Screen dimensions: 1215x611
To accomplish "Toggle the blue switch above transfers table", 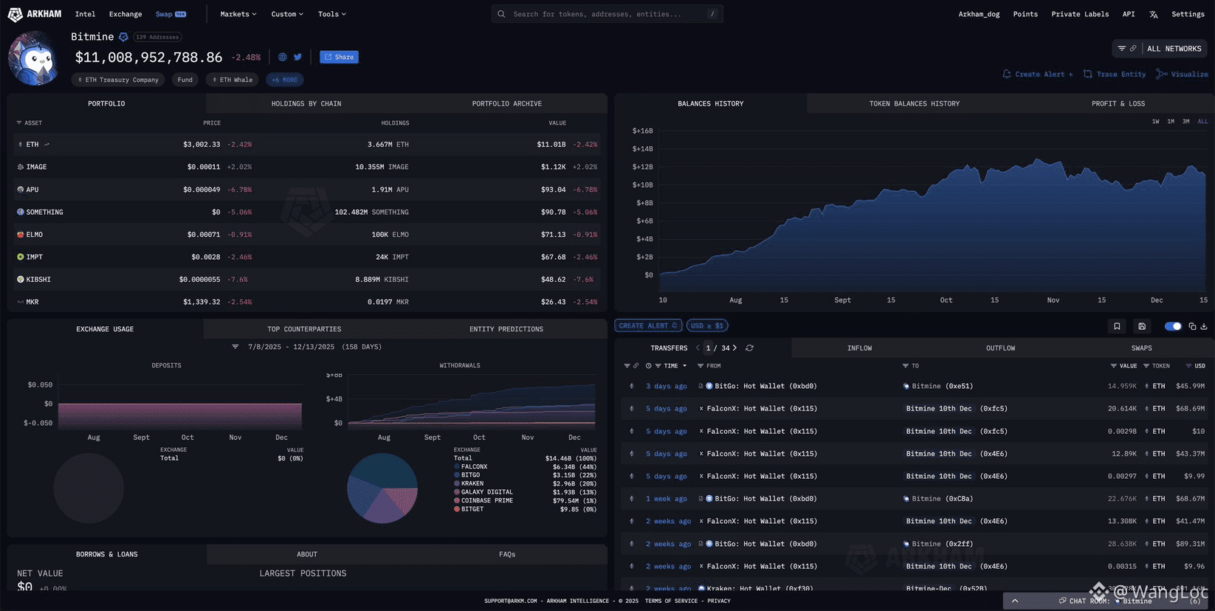I will pos(1173,326).
